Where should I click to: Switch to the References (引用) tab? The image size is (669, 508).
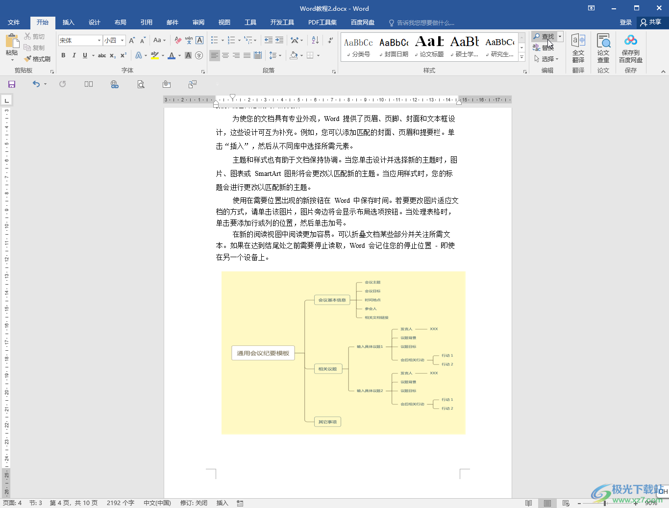coord(147,23)
